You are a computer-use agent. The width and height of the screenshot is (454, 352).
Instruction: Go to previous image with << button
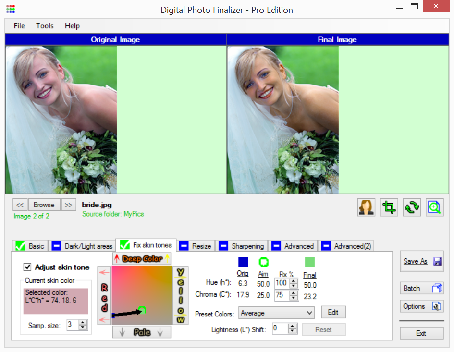coord(20,205)
